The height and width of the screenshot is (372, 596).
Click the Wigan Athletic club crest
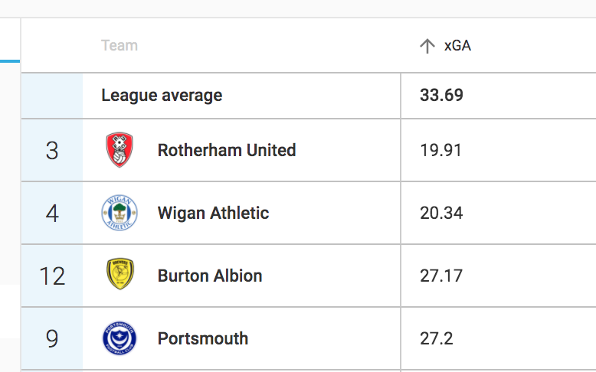[x=120, y=213]
